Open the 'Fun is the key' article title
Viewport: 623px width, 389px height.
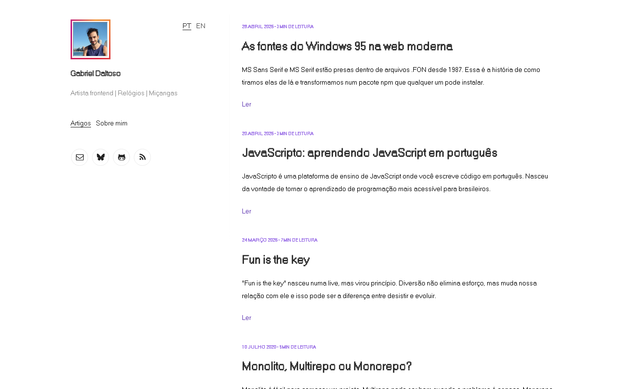[276, 260]
